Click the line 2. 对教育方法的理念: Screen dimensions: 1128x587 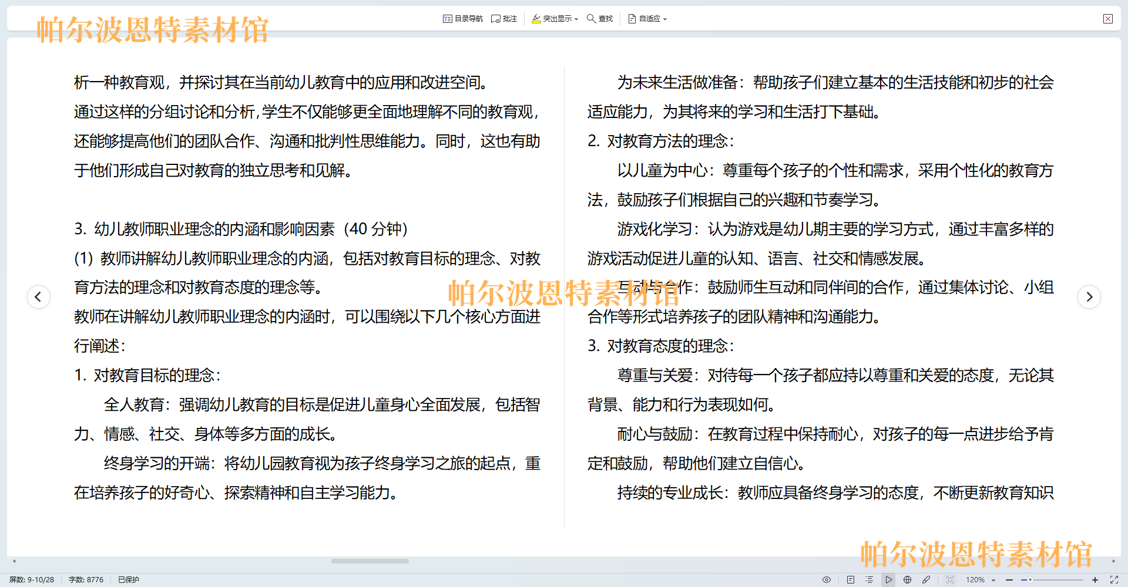(660, 141)
